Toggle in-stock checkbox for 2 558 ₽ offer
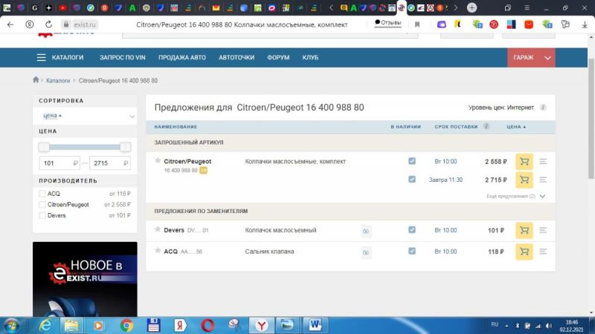The height and width of the screenshot is (334, 595). [412, 161]
